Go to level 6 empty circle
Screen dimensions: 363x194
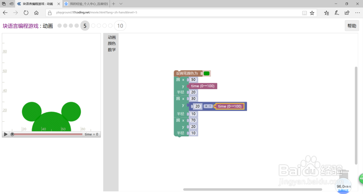pyautogui.click(x=93, y=26)
